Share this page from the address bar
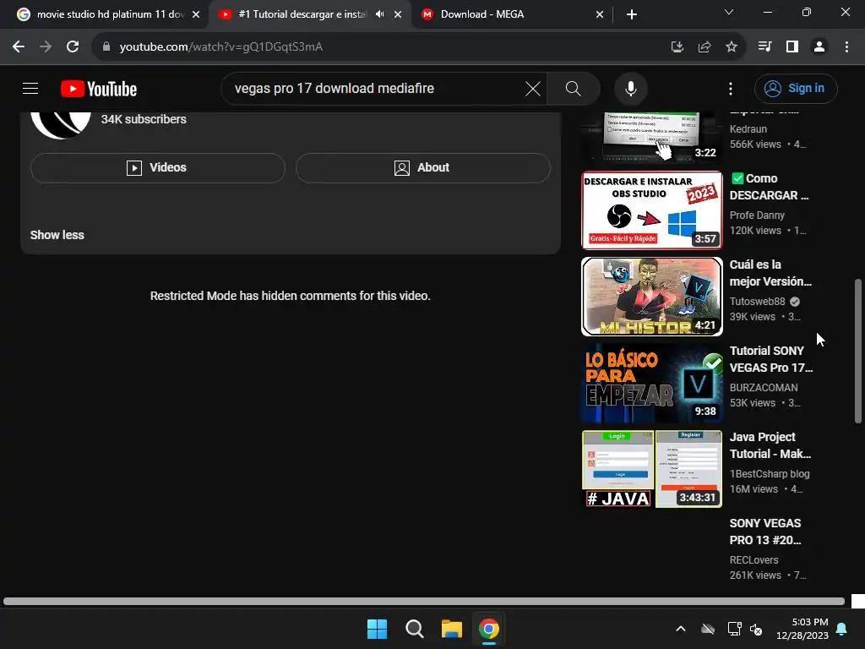This screenshot has width=865, height=649. [x=705, y=47]
